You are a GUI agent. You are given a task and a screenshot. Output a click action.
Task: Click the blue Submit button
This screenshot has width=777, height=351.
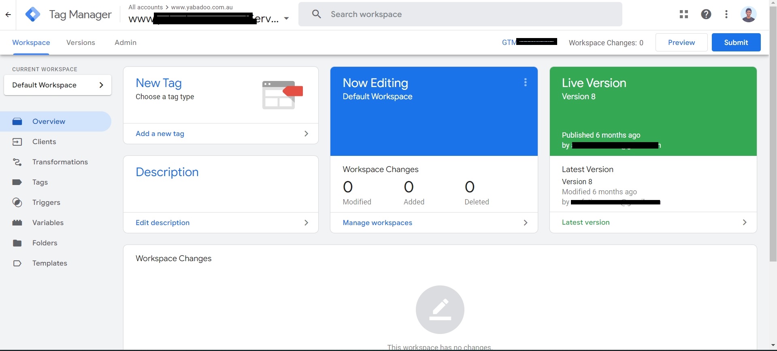click(x=736, y=43)
